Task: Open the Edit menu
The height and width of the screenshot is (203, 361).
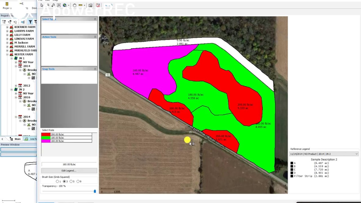Action: (x=48, y=1)
